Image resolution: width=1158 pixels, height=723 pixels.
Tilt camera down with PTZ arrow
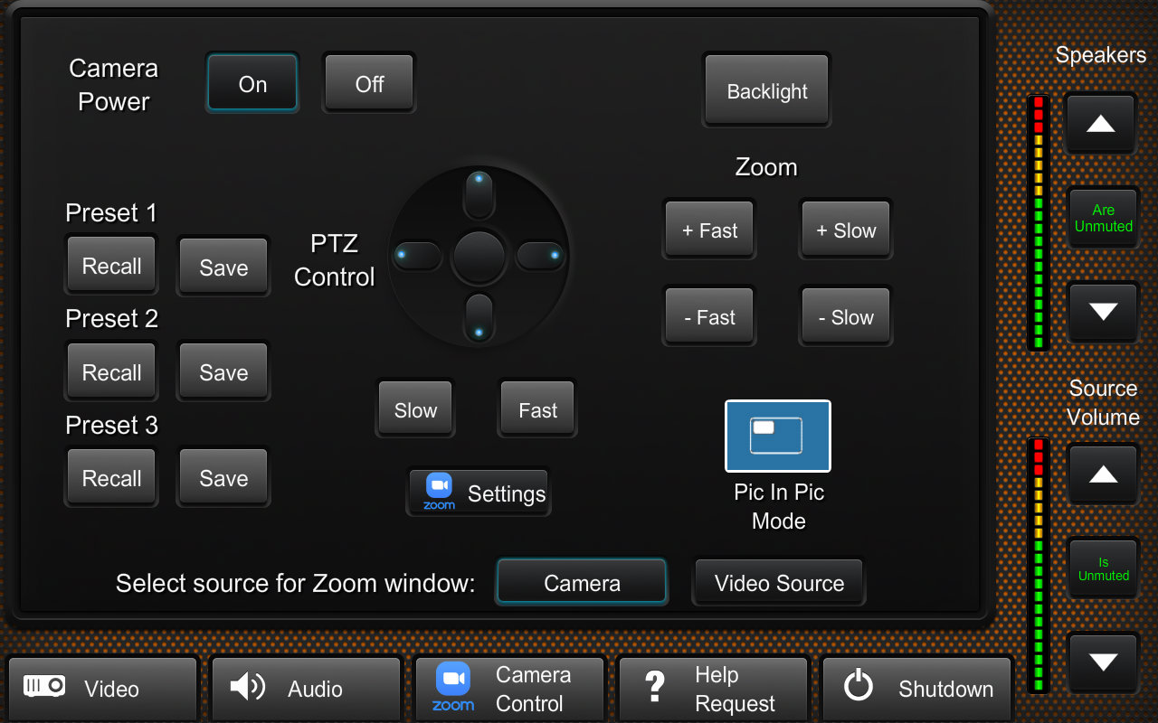pos(479,319)
